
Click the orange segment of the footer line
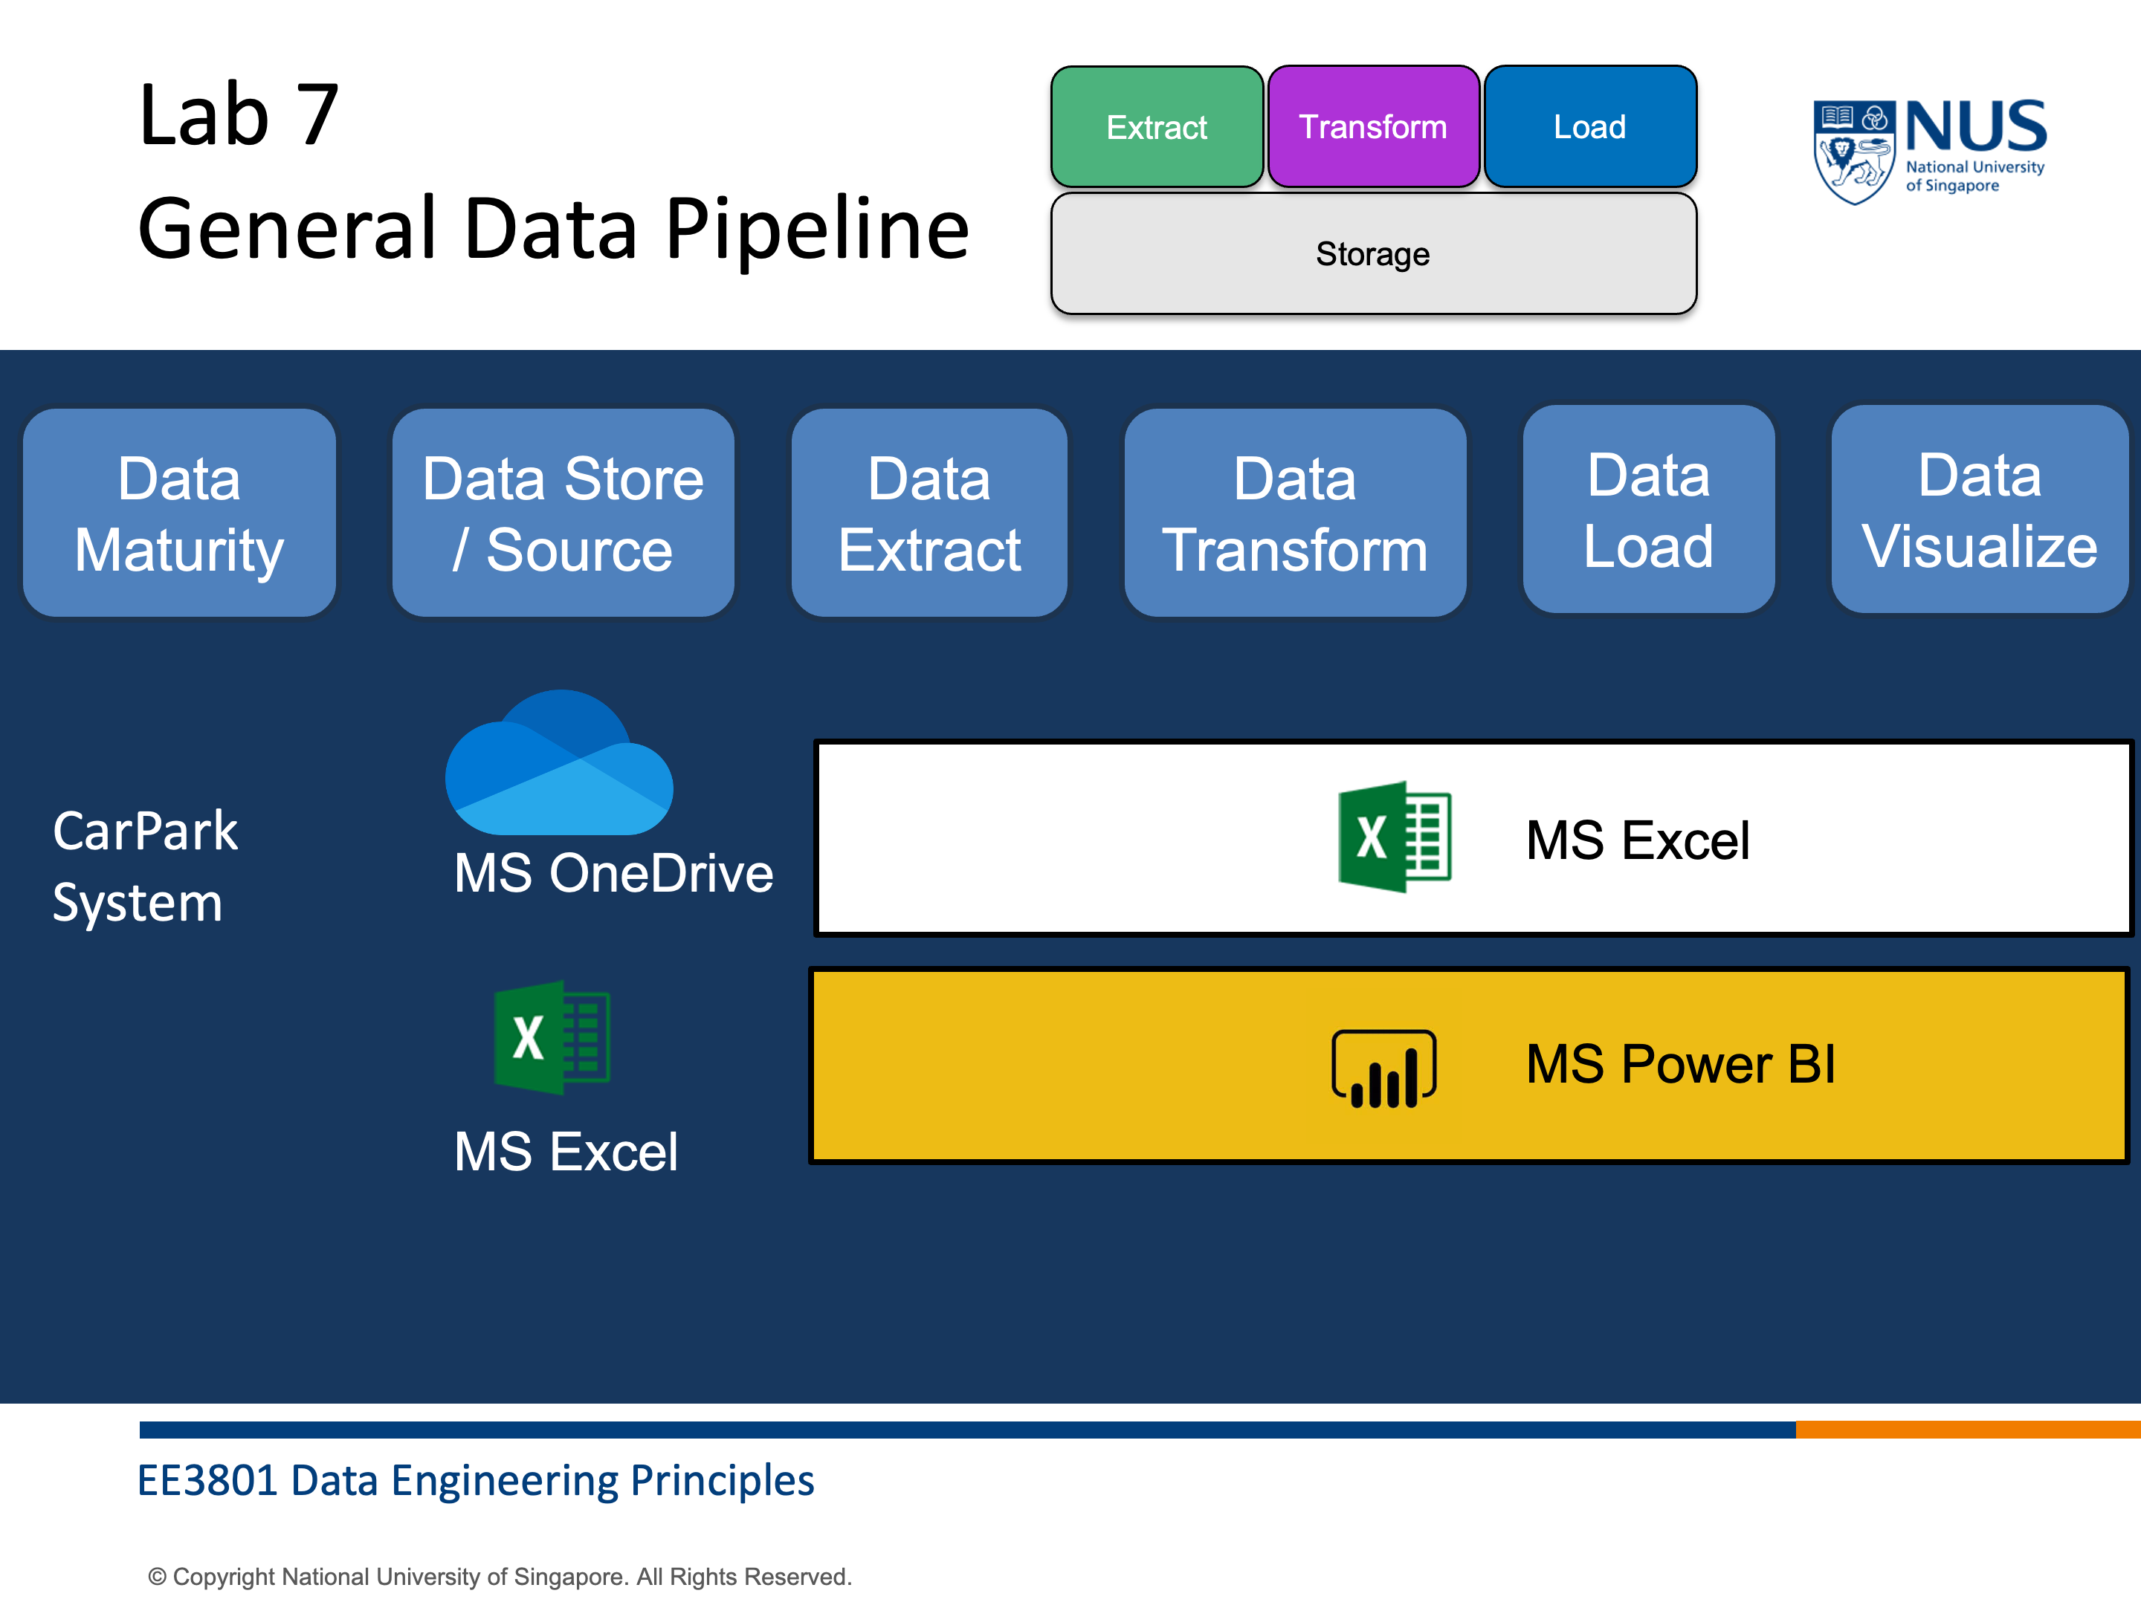[x=1967, y=1429]
